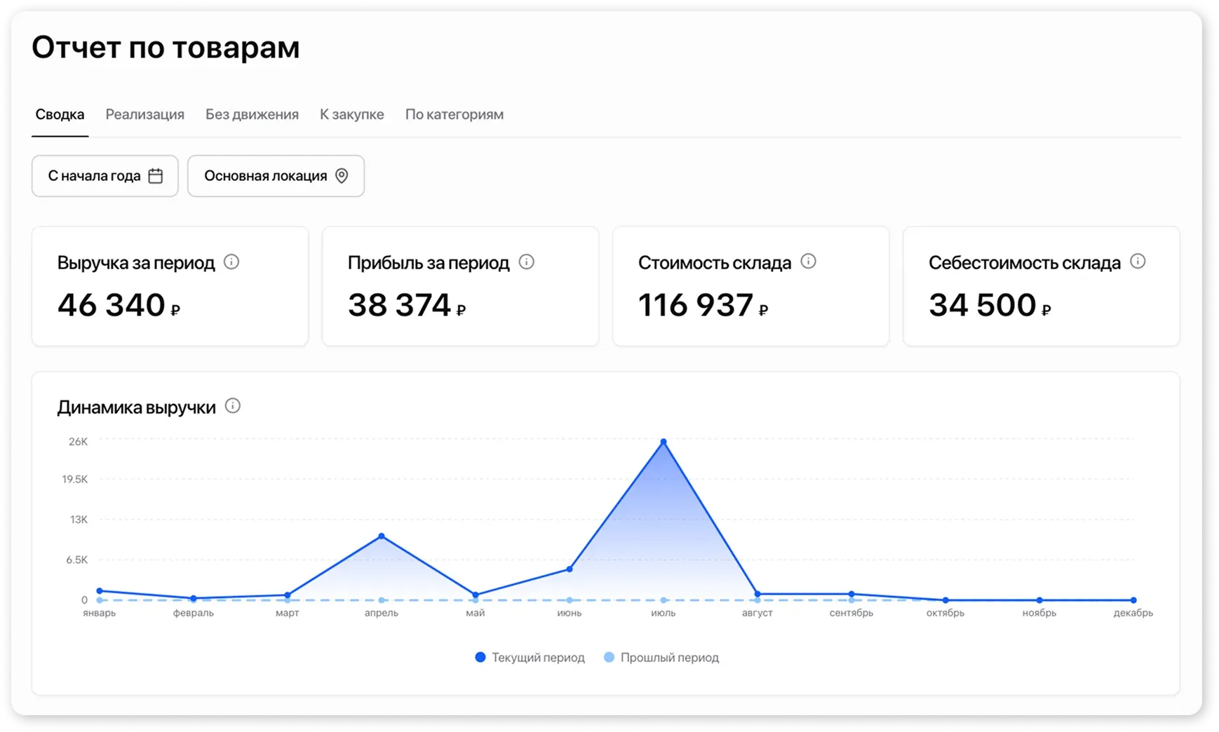Click info icon near Динамика выручки

pos(232,406)
